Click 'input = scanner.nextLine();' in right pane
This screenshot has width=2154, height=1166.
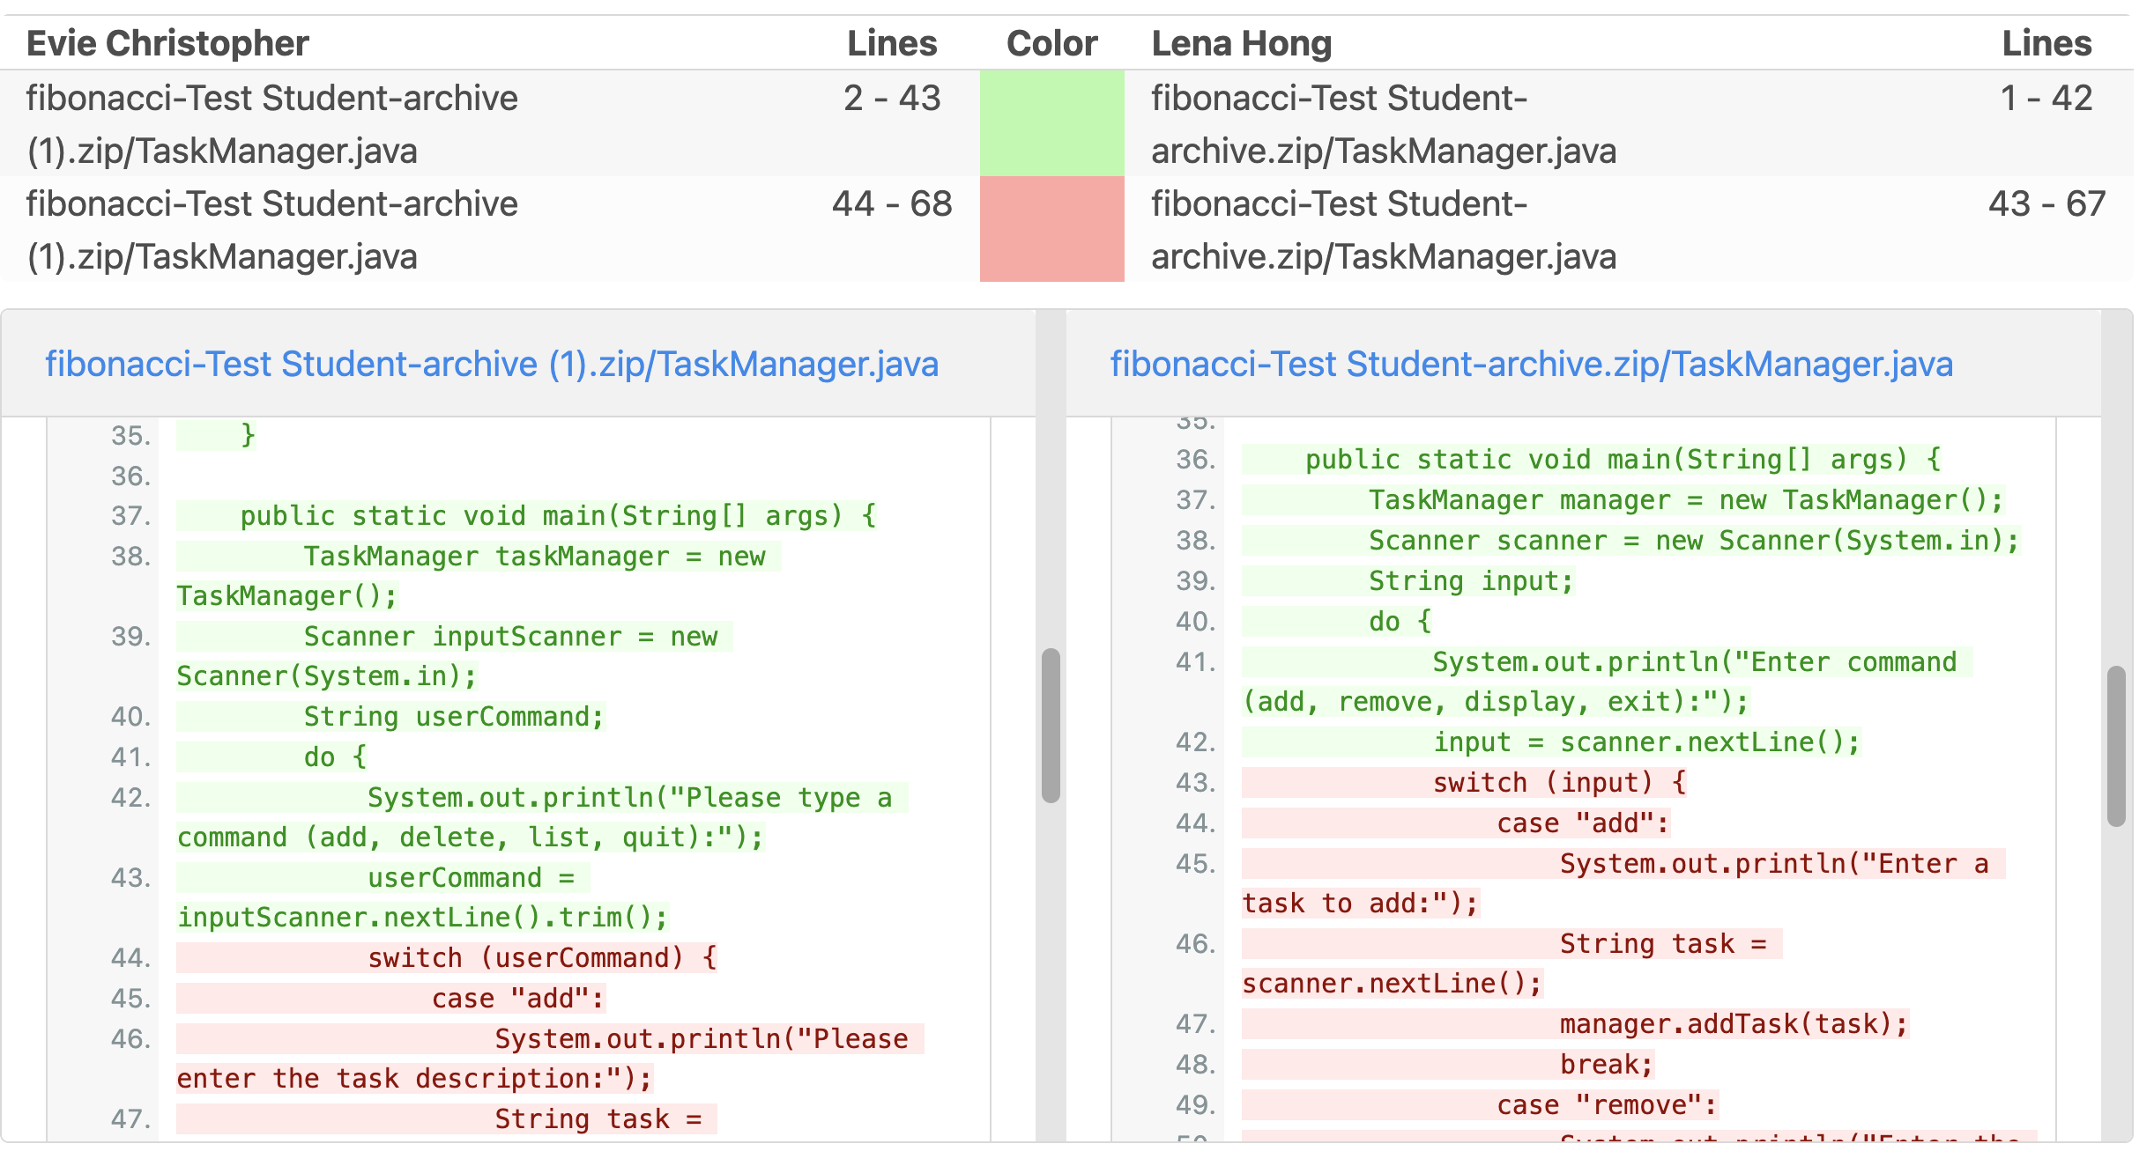coord(1552,742)
